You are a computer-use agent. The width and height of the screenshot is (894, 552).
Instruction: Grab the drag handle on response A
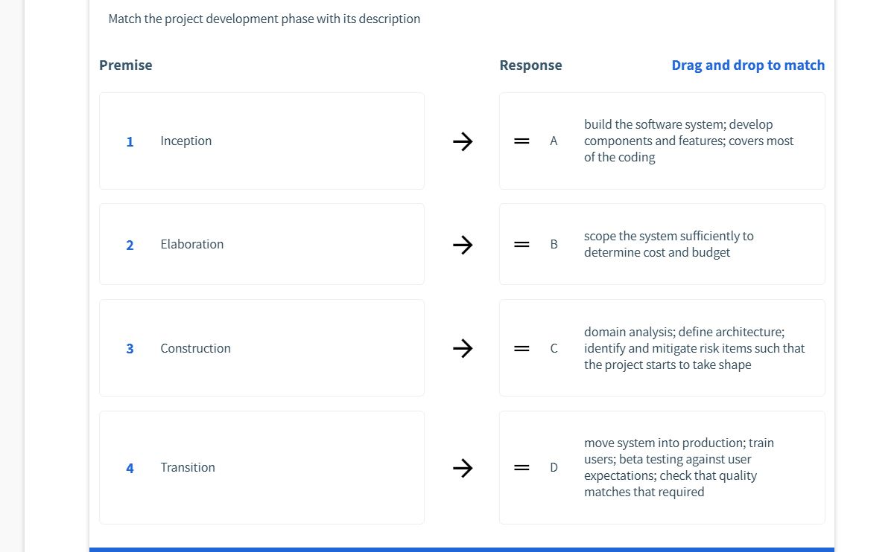pos(521,141)
